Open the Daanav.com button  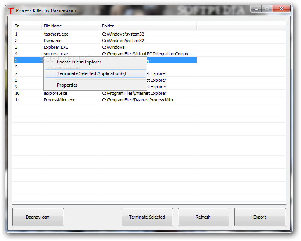(x=38, y=217)
